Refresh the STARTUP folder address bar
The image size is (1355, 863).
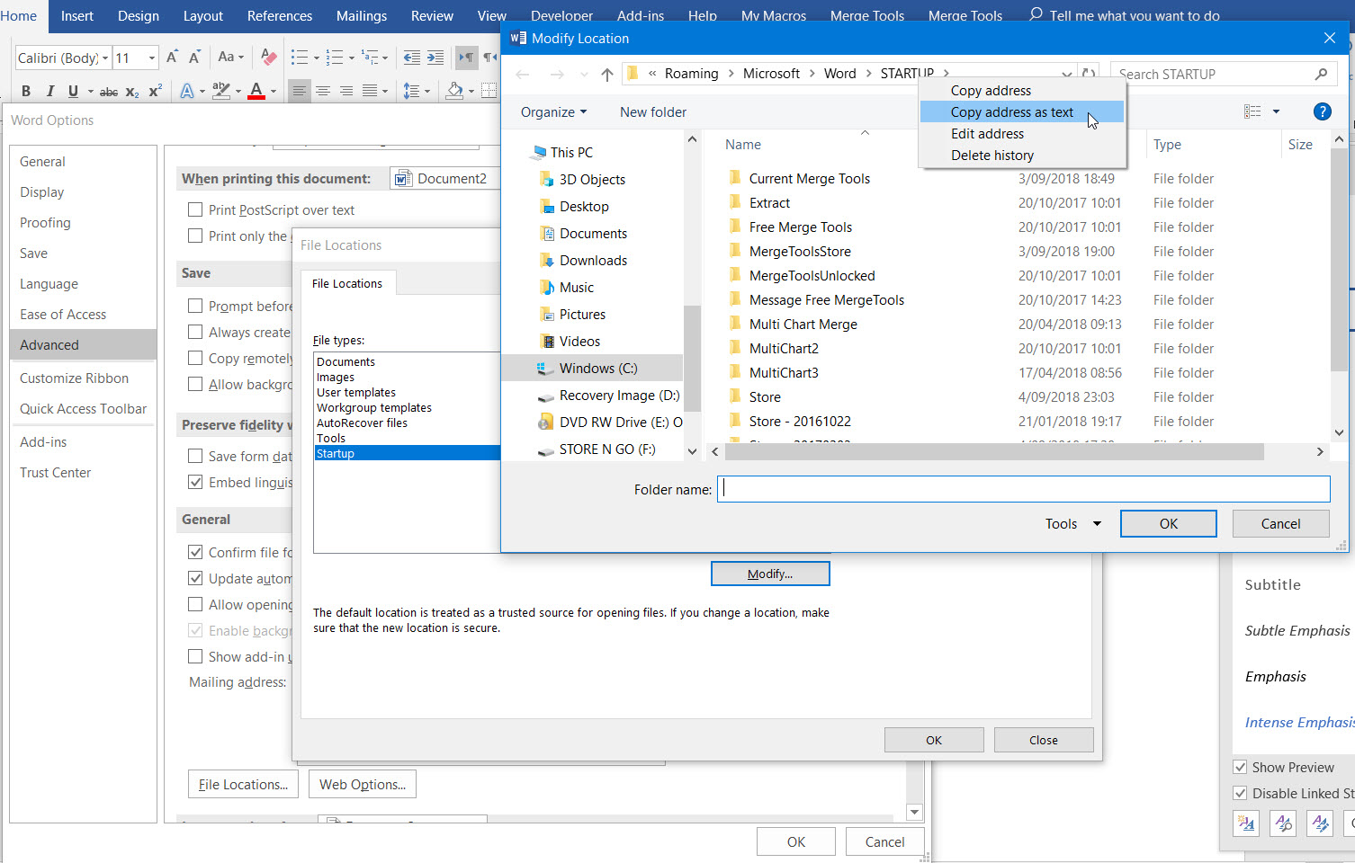coord(1089,74)
